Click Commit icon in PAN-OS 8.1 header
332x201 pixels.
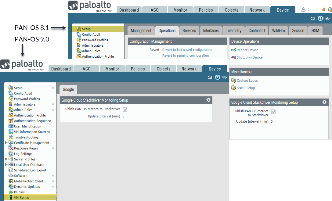coord(303,9)
